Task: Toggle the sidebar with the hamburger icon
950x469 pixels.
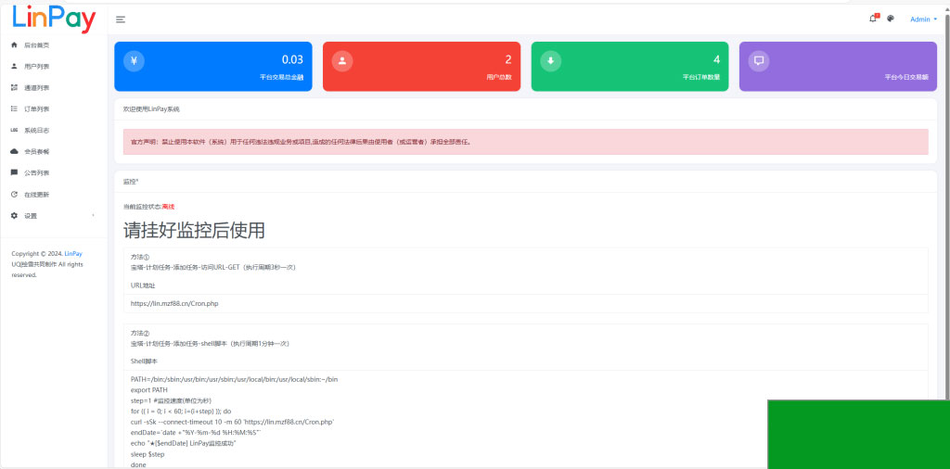Action: (121, 20)
